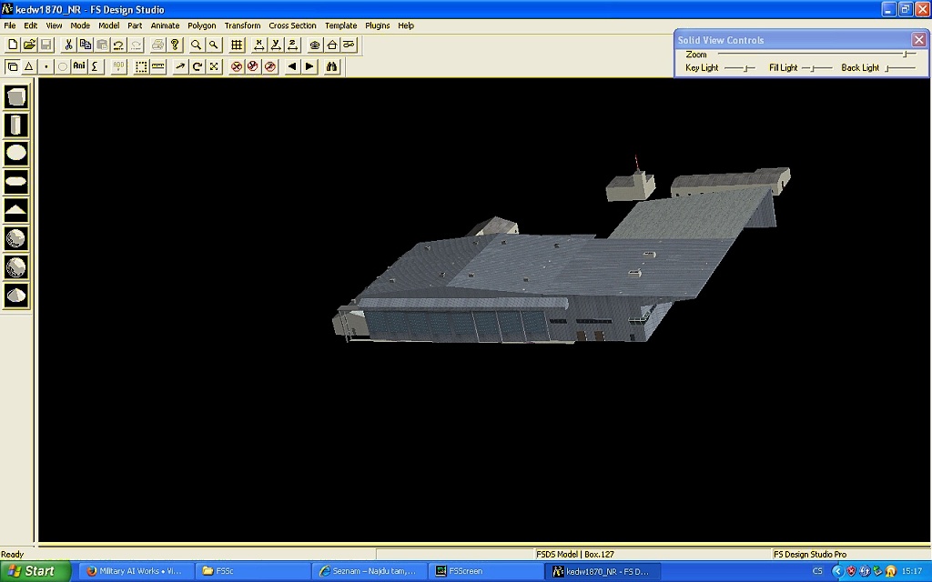This screenshot has width=932, height=582.
Task: Activate the Rotate tool icon
Action: point(197,66)
